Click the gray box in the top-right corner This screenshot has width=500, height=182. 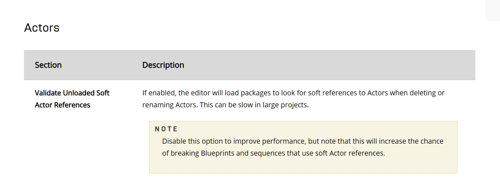pos(492,11)
